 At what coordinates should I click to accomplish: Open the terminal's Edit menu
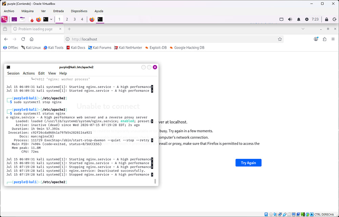point(41,73)
